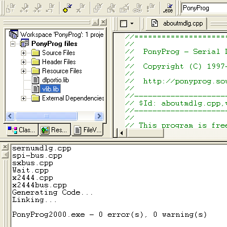Screen dimensions: 227x227
Task: Select the PonyProg files project node
Action: (x=54, y=44)
